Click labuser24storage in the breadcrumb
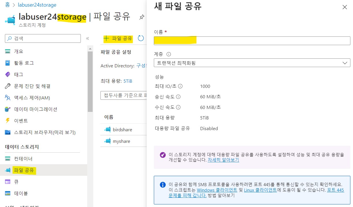Image resolution: width=353 pixels, height=207 pixels. pos(37,5)
